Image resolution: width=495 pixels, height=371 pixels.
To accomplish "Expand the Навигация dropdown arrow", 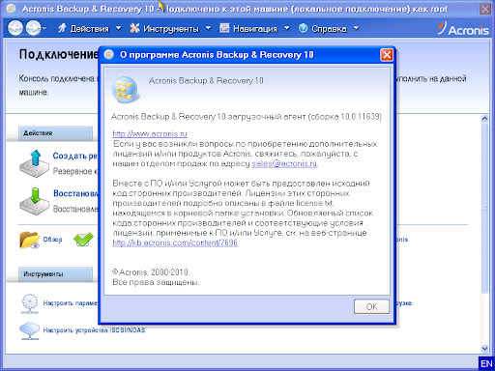I will click(286, 28).
